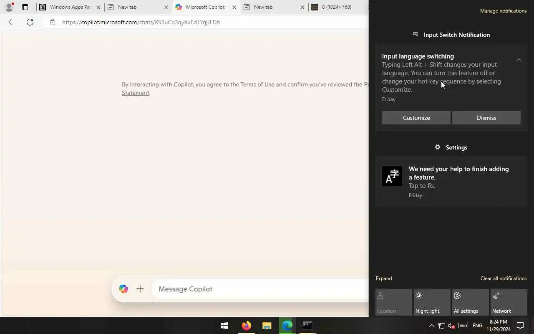
Task: Open the 'We need your help' notification
Action: click(451, 182)
